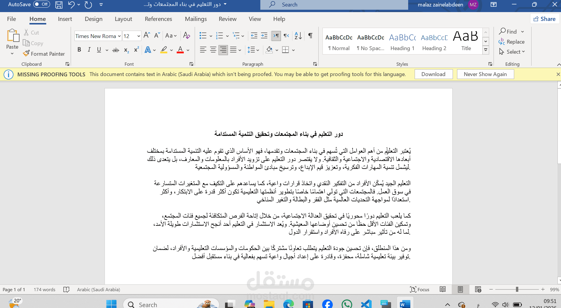Image resolution: width=561 pixels, height=308 pixels.
Task: Click Never Show Again button
Action: click(x=485, y=74)
